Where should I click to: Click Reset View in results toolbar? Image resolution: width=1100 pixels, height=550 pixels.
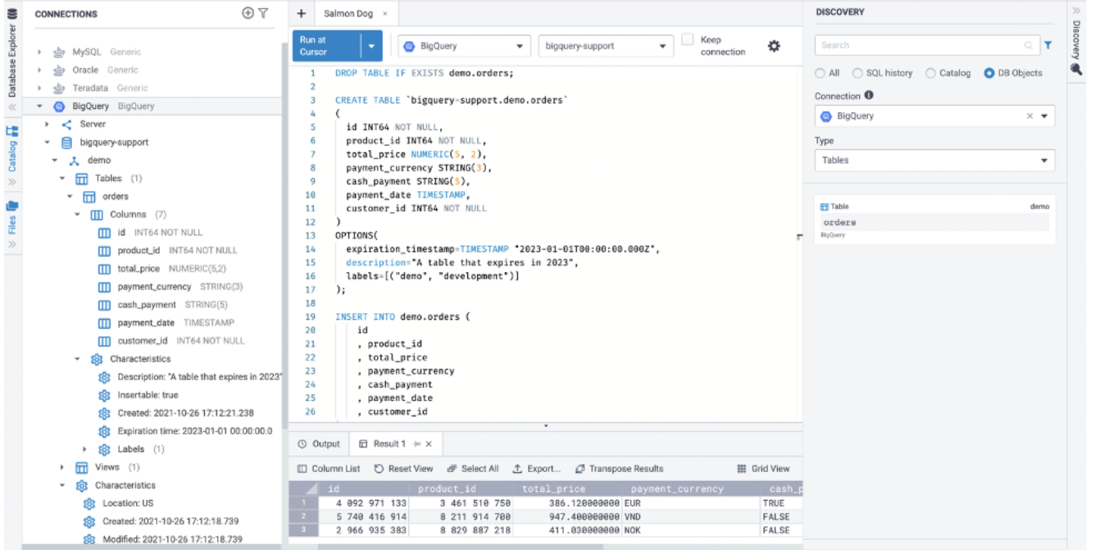403,469
